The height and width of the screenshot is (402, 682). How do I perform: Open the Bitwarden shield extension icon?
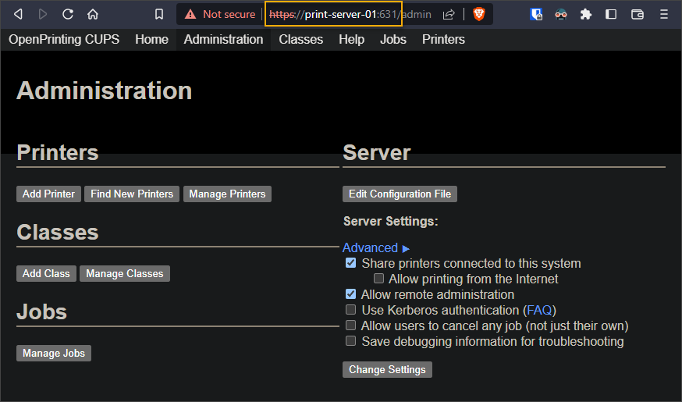[x=536, y=14]
